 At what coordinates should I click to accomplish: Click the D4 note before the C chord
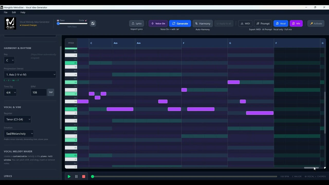(83, 101)
